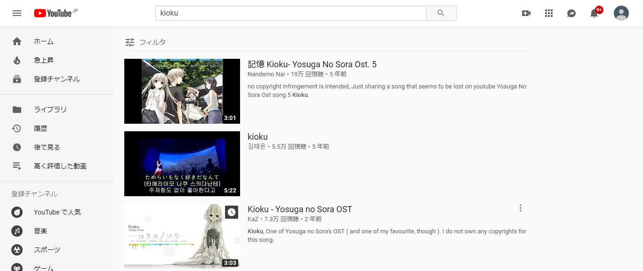The height and width of the screenshot is (271, 643).
Task: Click the music channel icon
Action: point(17,231)
